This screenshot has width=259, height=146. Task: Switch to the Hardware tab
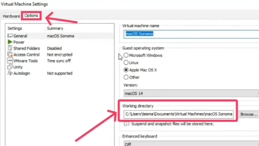11,16
